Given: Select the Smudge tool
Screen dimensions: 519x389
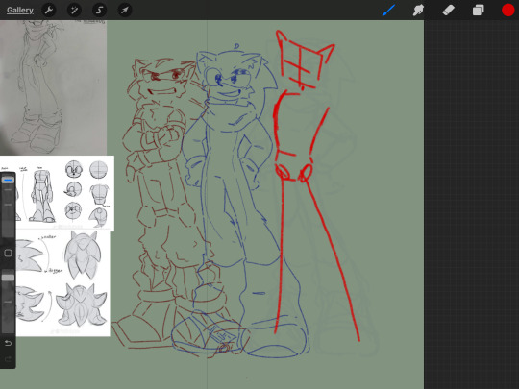Looking at the screenshot, I should click(x=418, y=11).
